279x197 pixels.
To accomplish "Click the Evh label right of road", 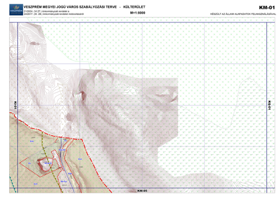I will coord(80,159).
